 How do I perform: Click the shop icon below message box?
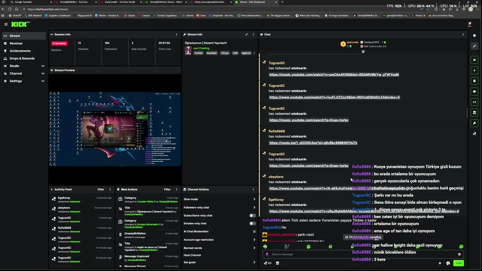click(278, 263)
